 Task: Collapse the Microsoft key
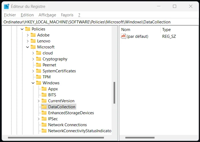[x=28, y=47]
